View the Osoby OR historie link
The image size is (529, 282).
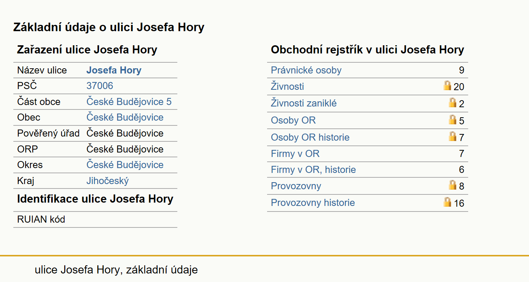tap(310, 138)
